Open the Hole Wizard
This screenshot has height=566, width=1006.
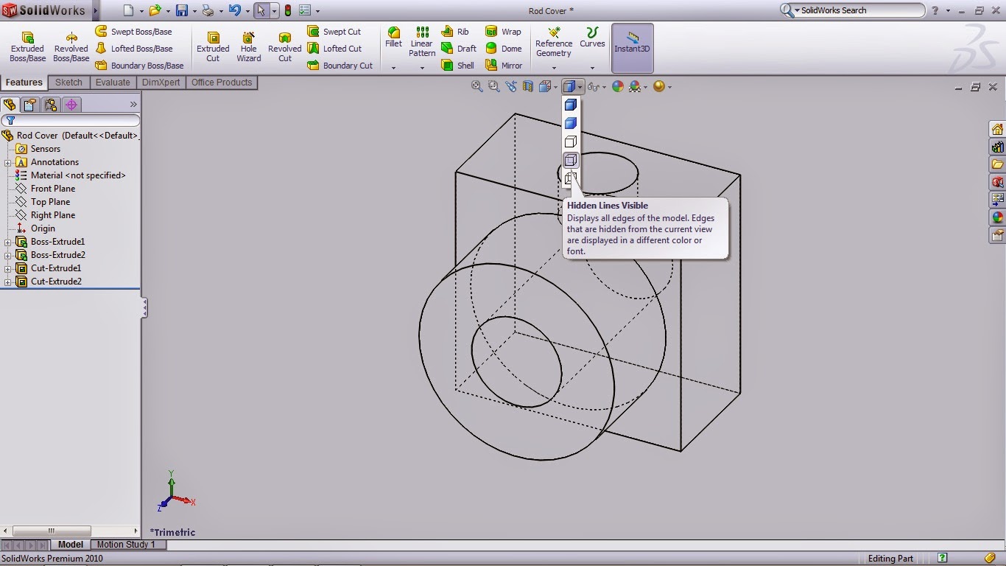pyautogui.click(x=249, y=46)
